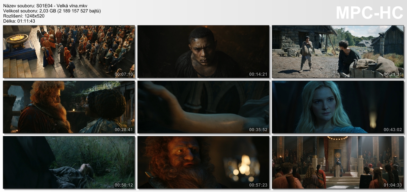Viewport: 407px width, 192px height.
Task: Click the 00:57:23 timestamp label
Action: coord(258,185)
